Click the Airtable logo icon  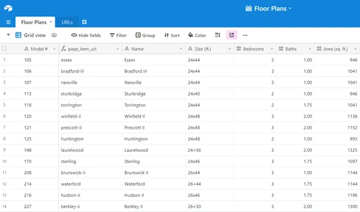pyautogui.click(x=8, y=8)
